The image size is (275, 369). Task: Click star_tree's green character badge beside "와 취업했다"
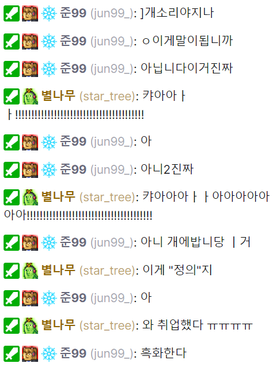coord(30,325)
